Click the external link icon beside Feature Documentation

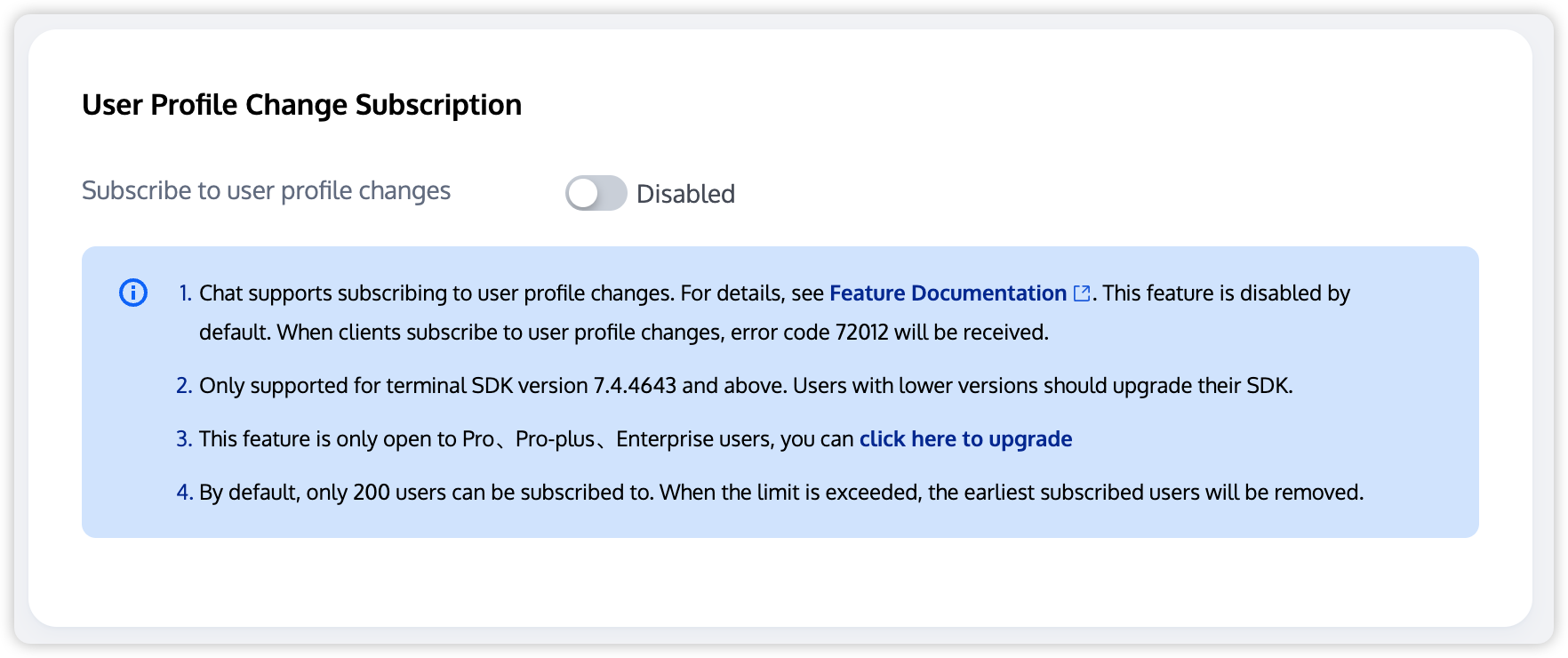pyautogui.click(x=1082, y=293)
